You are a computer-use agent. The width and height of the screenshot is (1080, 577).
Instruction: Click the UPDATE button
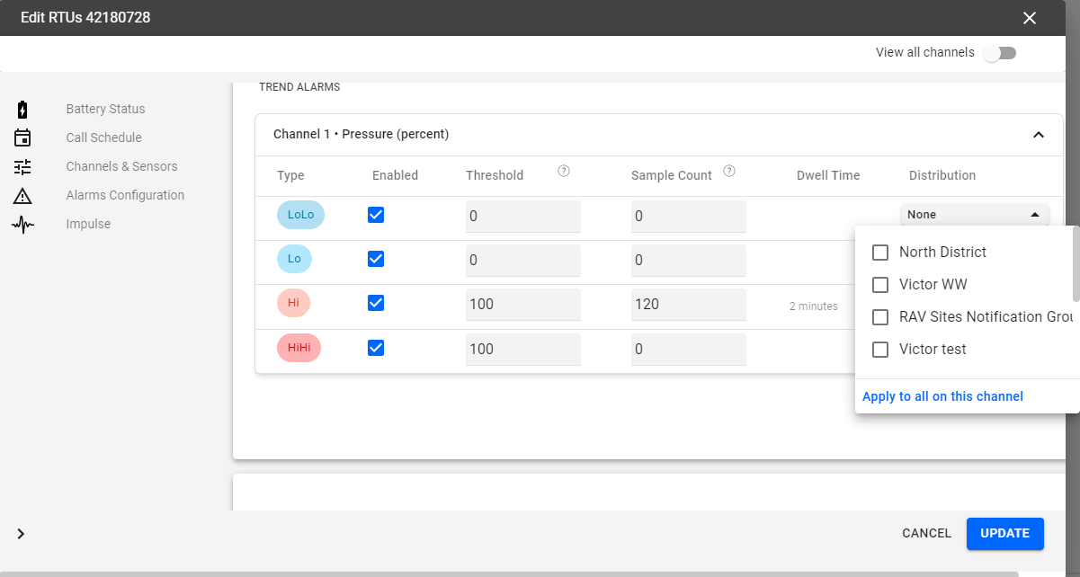(x=1004, y=534)
